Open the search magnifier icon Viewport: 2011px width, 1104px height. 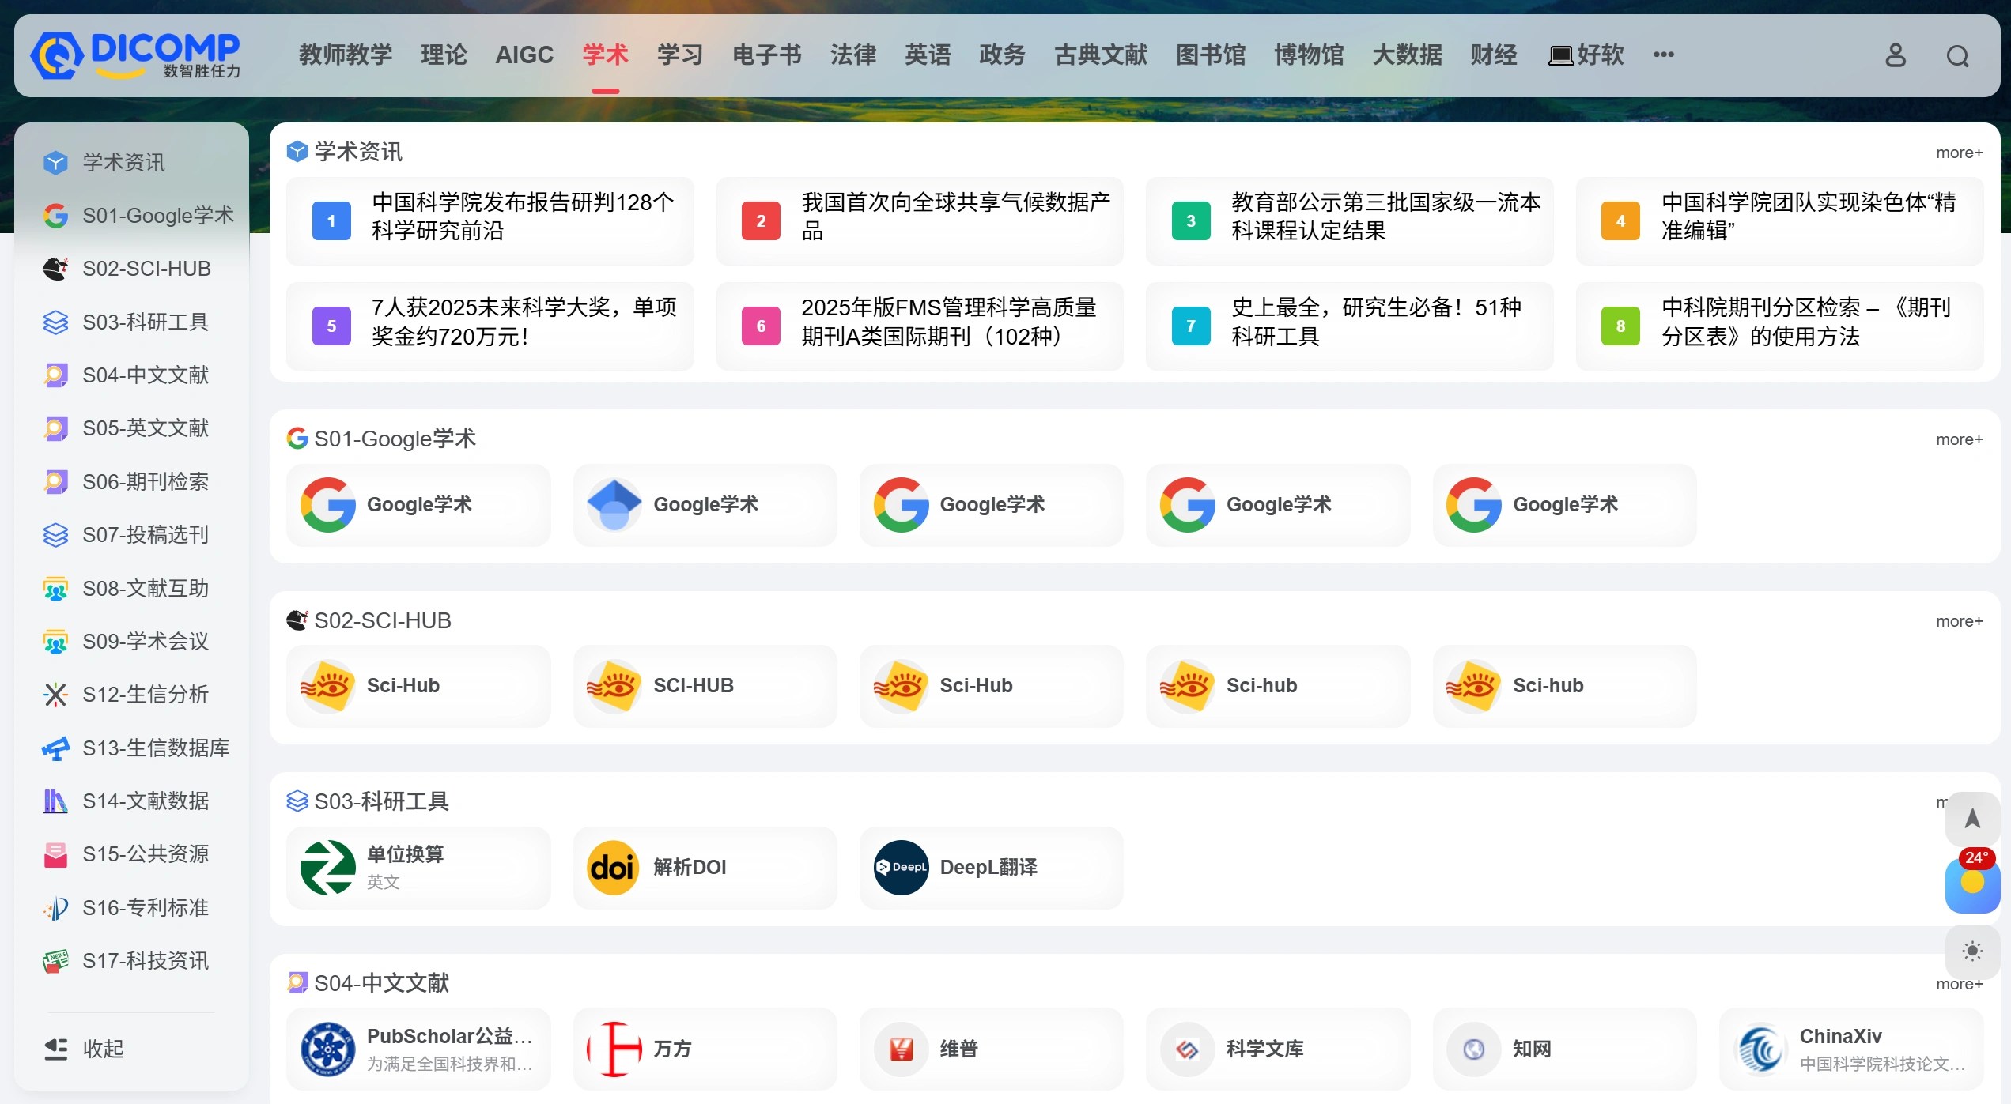pos(1957,56)
